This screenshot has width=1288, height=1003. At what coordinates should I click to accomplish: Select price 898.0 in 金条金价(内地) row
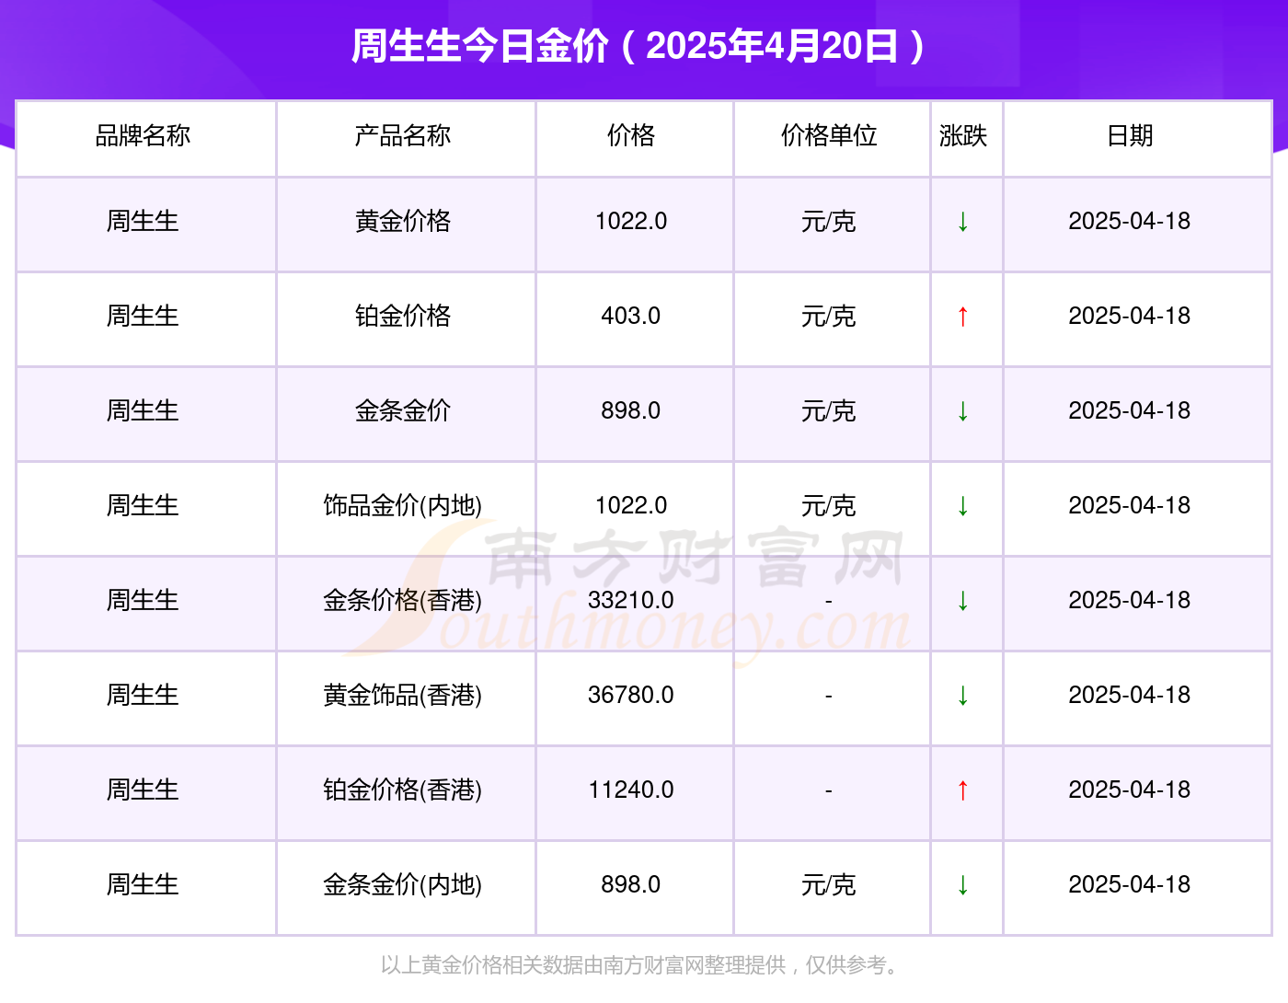[631, 885]
